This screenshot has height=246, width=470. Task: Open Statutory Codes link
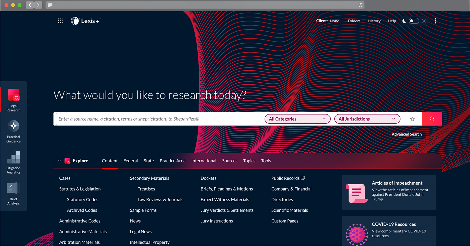83,200
